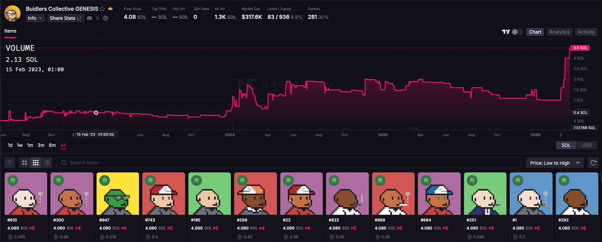The height and width of the screenshot is (242, 602).
Task: Open NFT #300 thumbnail
Action: pos(72,193)
